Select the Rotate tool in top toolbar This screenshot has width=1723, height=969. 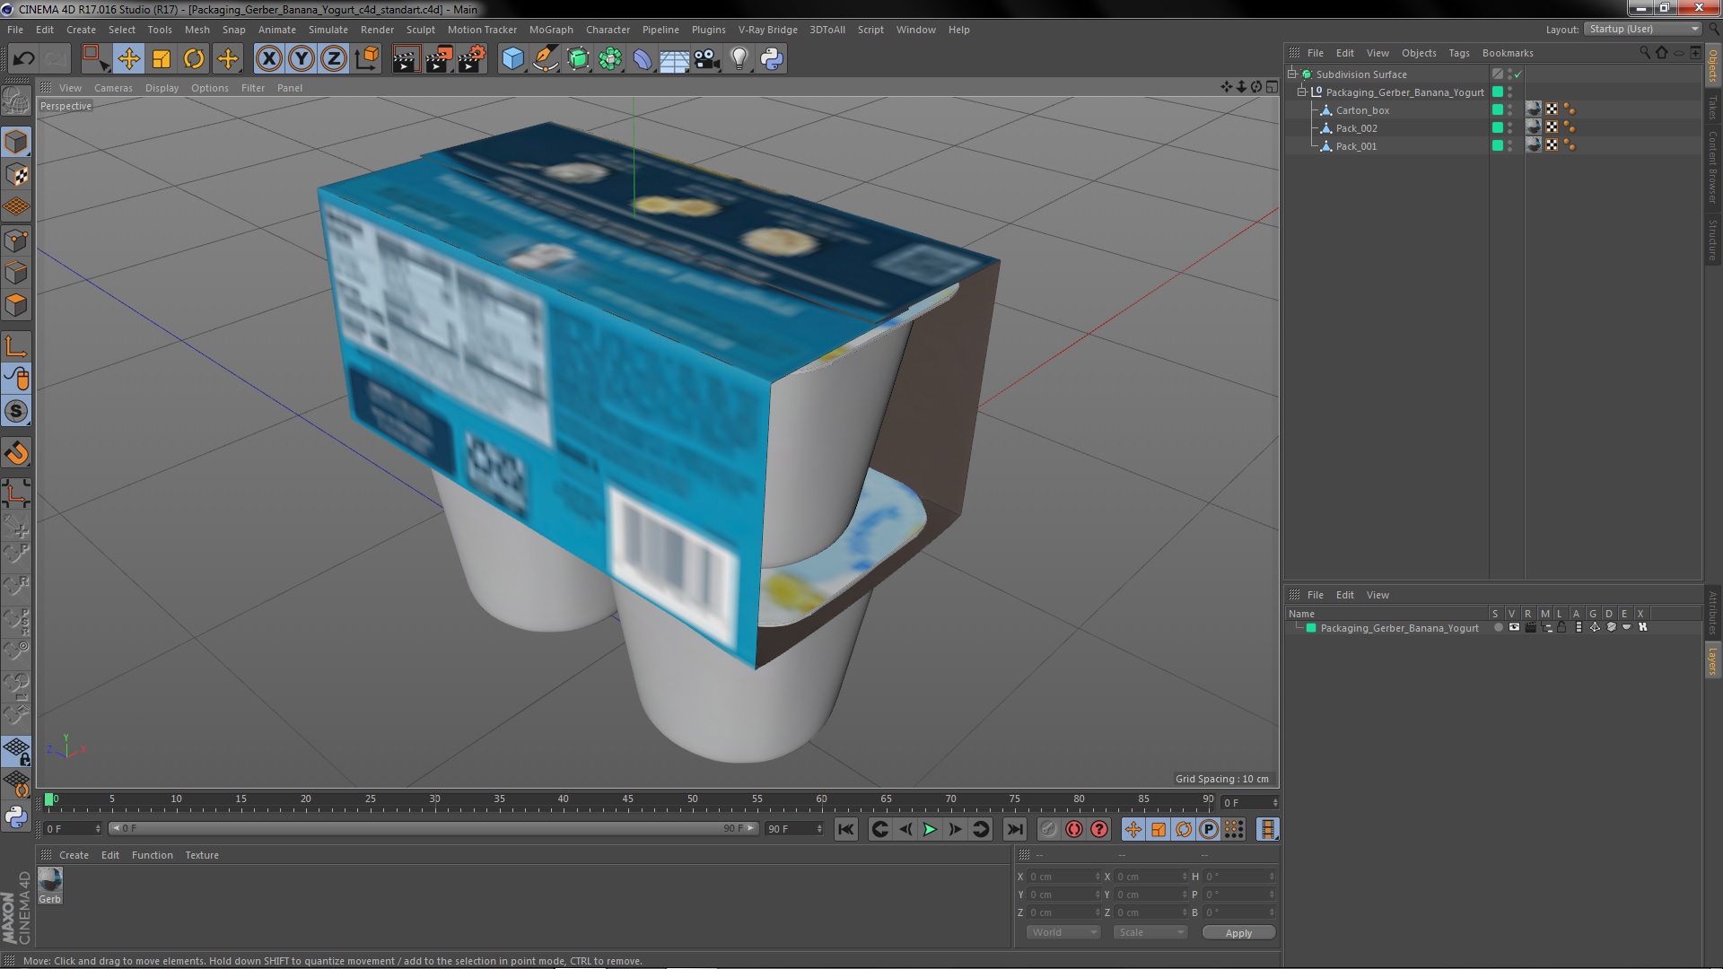coord(194,59)
